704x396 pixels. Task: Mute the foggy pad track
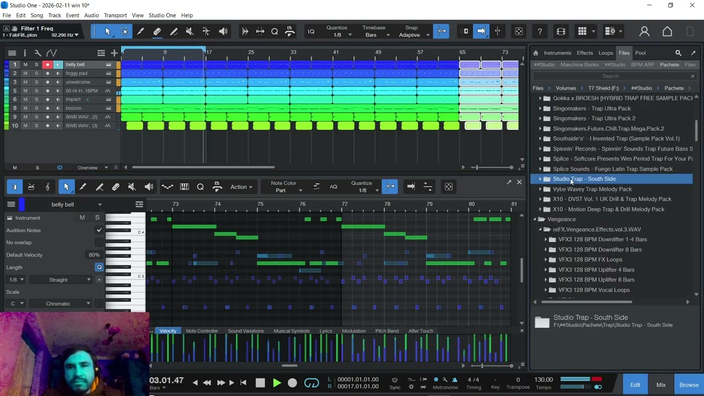click(x=25, y=73)
